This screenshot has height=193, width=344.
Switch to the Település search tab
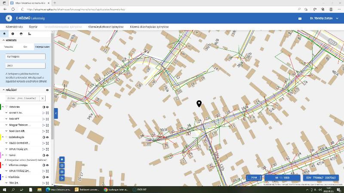[9, 46]
